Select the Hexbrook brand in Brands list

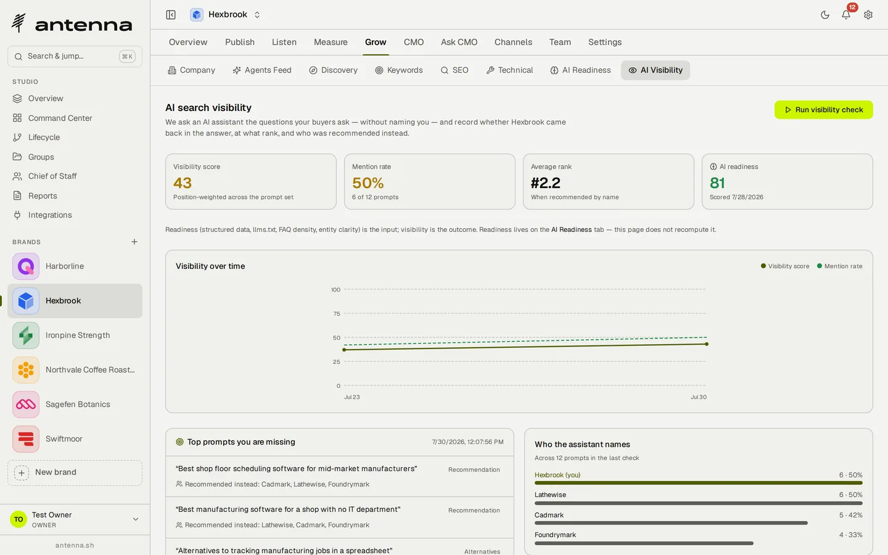click(75, 301)
